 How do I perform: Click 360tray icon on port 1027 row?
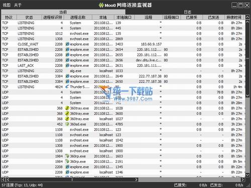coord(67,119)
